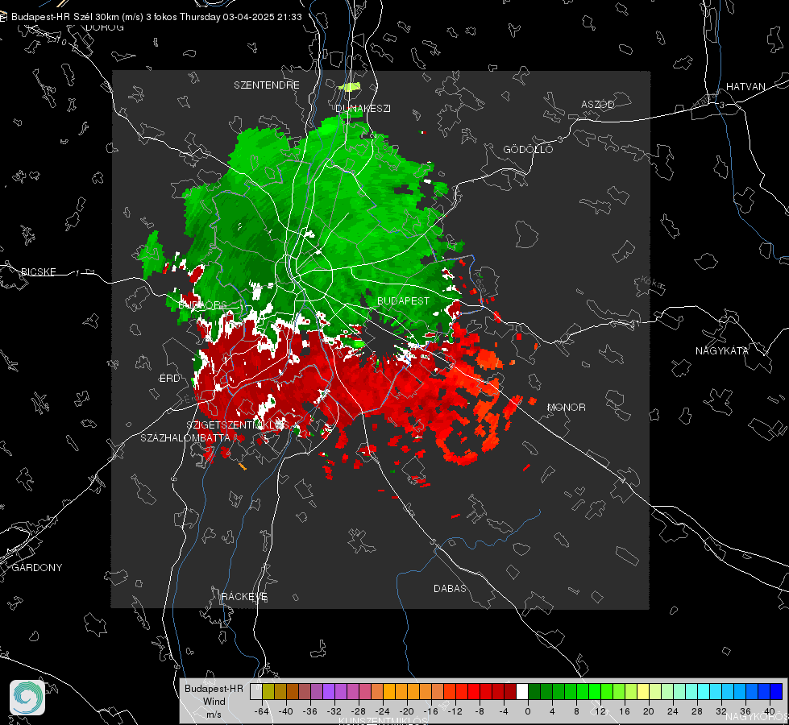Pick the olive-yellow swatch above -64
The image size is (789, 725).
[268, 692]
